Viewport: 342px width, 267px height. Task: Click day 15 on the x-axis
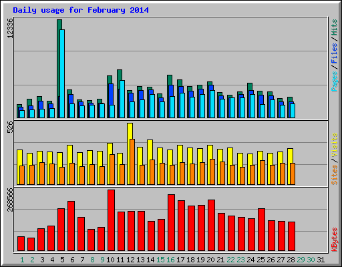(160, 260)
